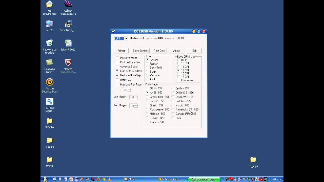Image resolution: width=324 pixels, height=182 pixels.
Task: Open INDIRA folder on desktop
Action: (x=50, y=123)
